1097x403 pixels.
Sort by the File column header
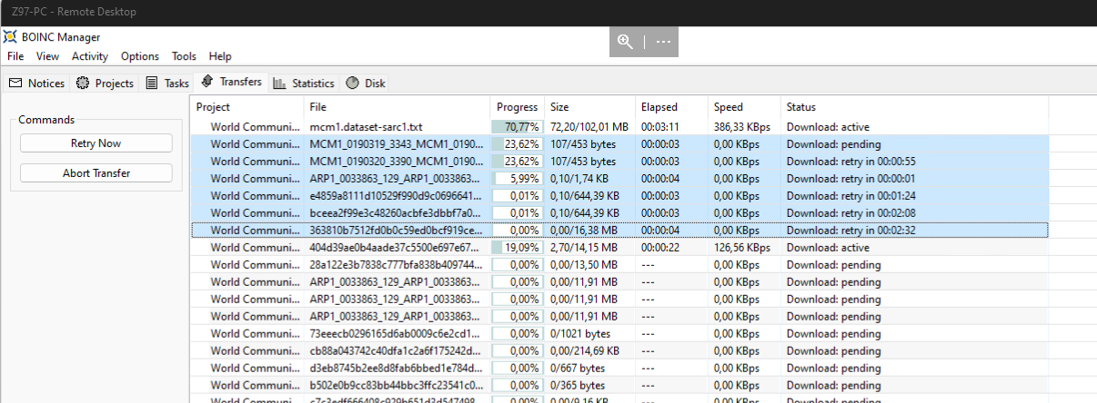(x=397, y=107)
